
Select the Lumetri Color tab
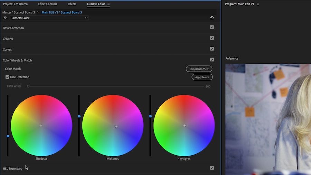click(x=96, y=4)
